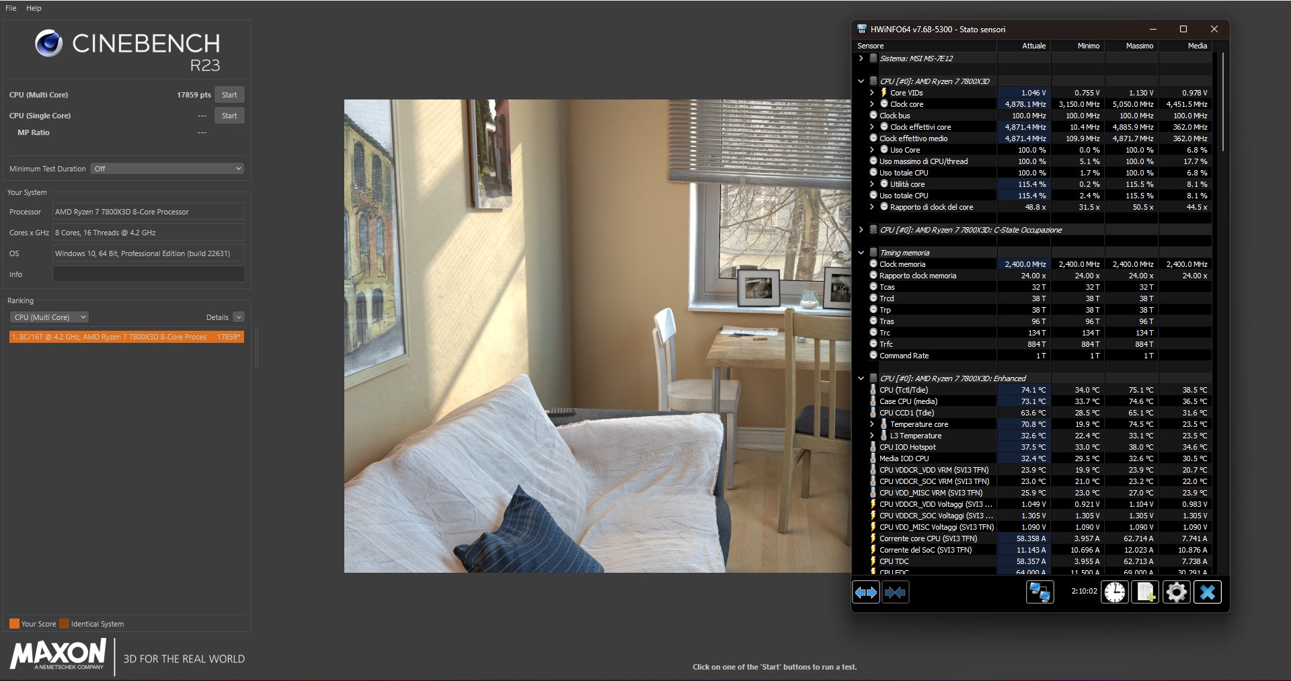Viewport: 1291px width, 681px height.
Task: Click the Processor field value
Action: pyautogui.click(x=149, y=212)
